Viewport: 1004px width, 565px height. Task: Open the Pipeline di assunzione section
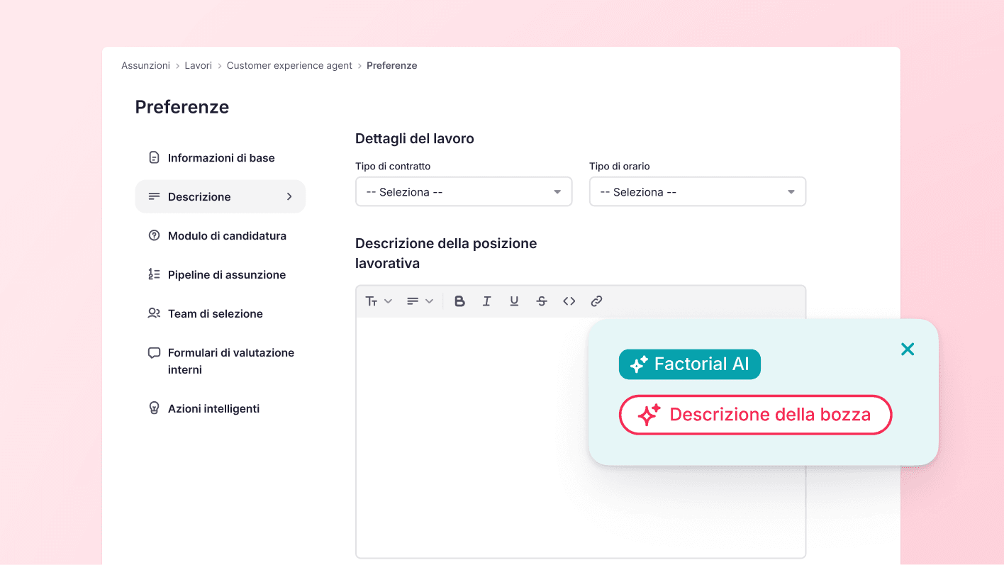tap(227, 274)
